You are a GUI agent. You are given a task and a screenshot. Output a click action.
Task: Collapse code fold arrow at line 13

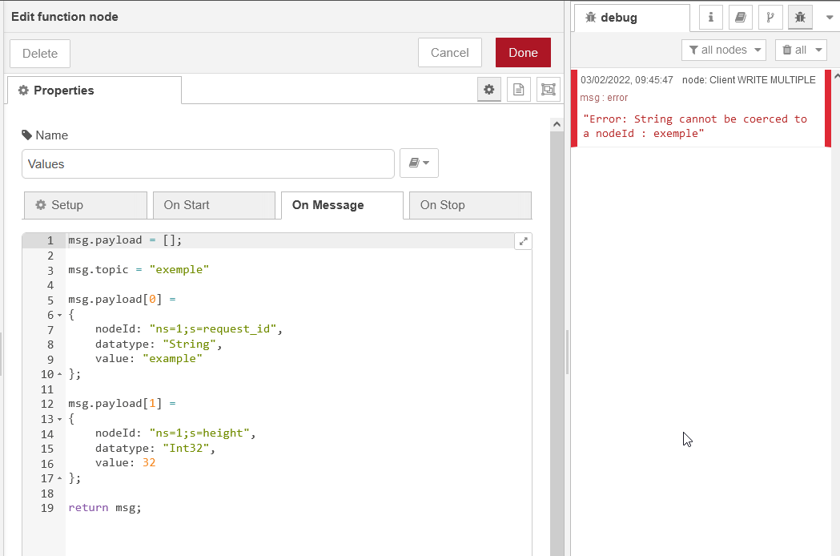[x=59, y=419]
